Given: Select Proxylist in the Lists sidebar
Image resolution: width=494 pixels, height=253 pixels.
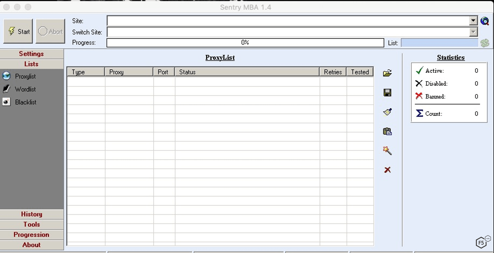Looking at the screenshot, I should click(25, 76).
